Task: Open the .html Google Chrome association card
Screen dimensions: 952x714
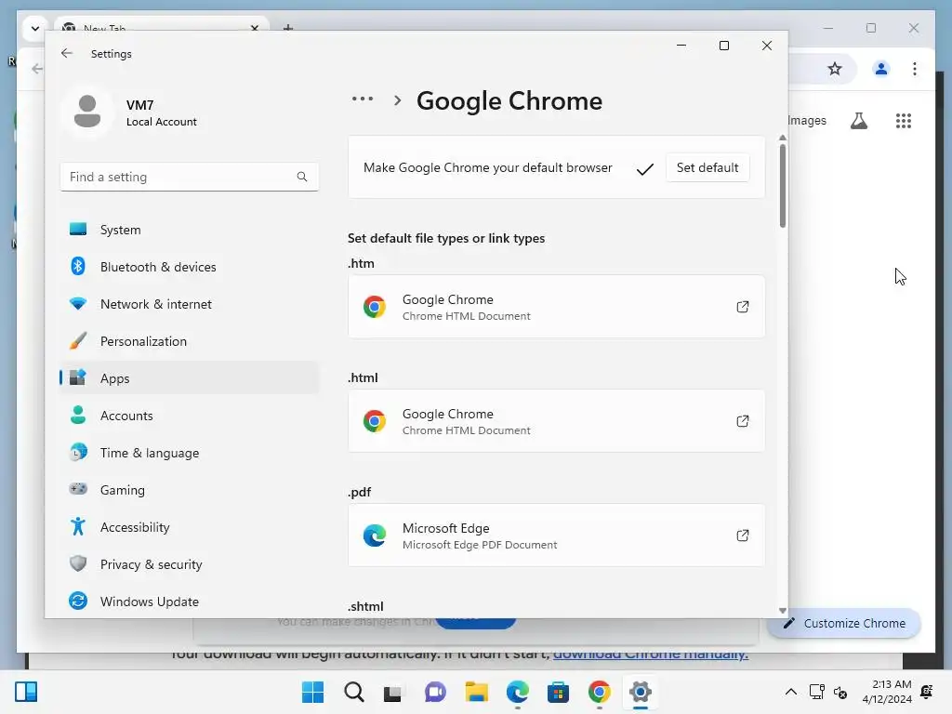Action: [x=556, y=421]
